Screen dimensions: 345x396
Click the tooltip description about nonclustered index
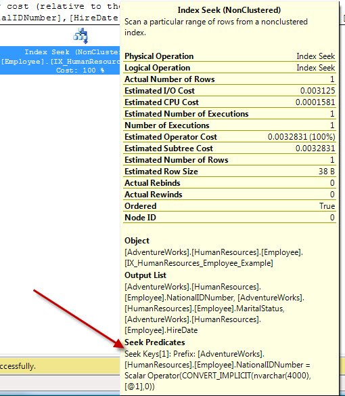[x=216, y=27]
